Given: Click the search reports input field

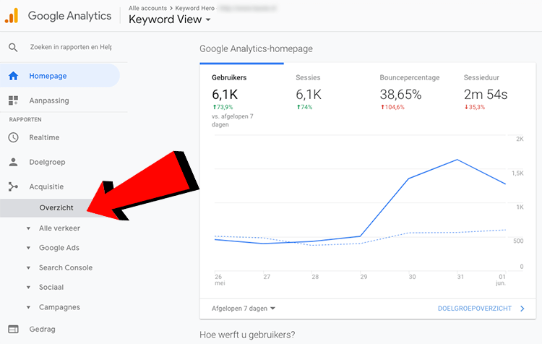Looking at the screenshot, I should [71, 47].
